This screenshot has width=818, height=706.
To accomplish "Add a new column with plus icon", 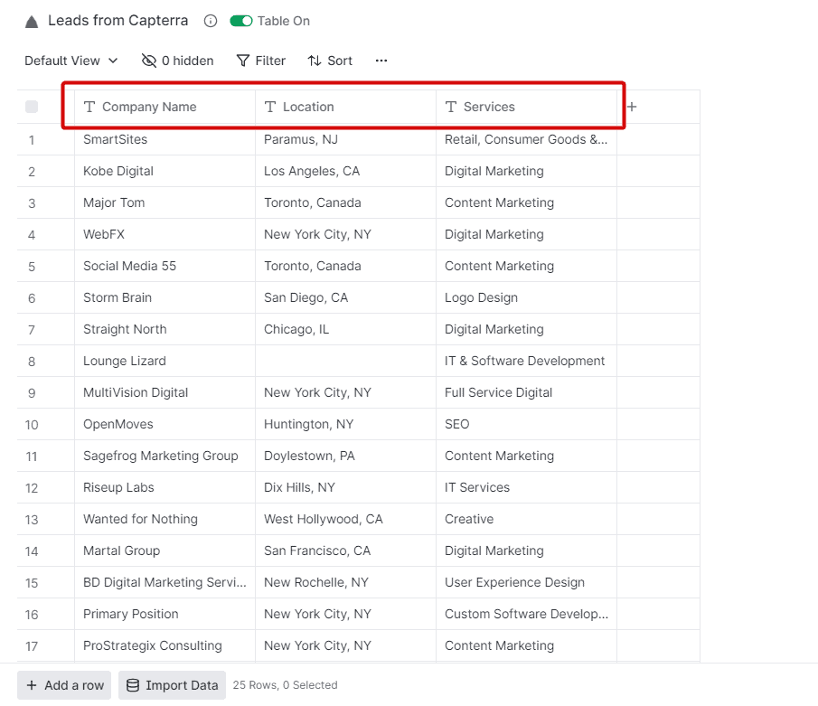I will [x=632, y=107].
